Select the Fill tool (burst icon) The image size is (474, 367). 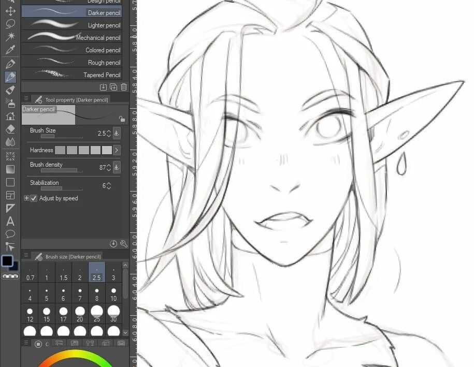pyautogui.click(x=10, y=156)
